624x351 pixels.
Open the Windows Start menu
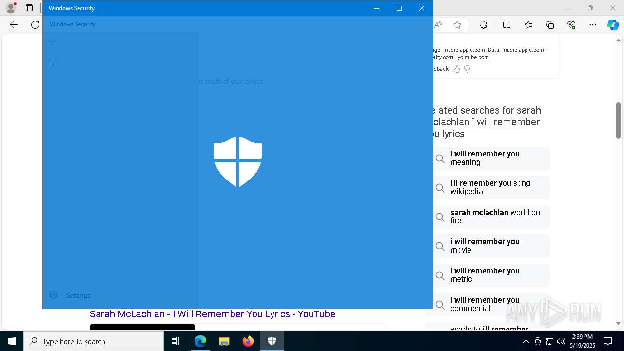pyautogui.click(x=12, y=341)
